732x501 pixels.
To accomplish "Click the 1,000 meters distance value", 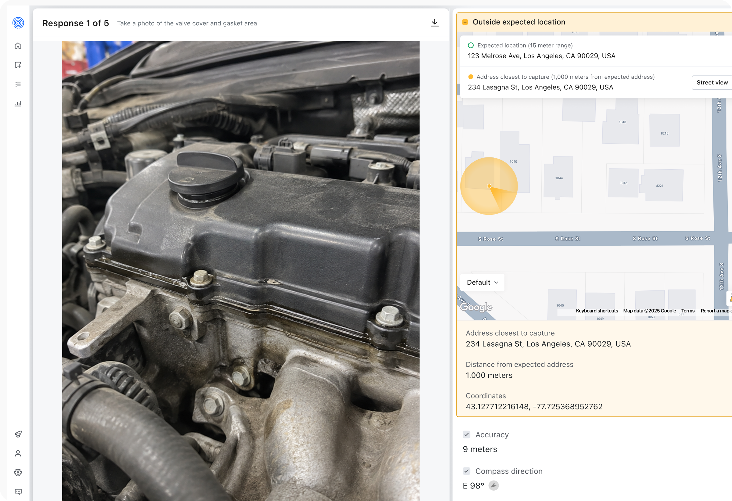I will click(489, 375).
